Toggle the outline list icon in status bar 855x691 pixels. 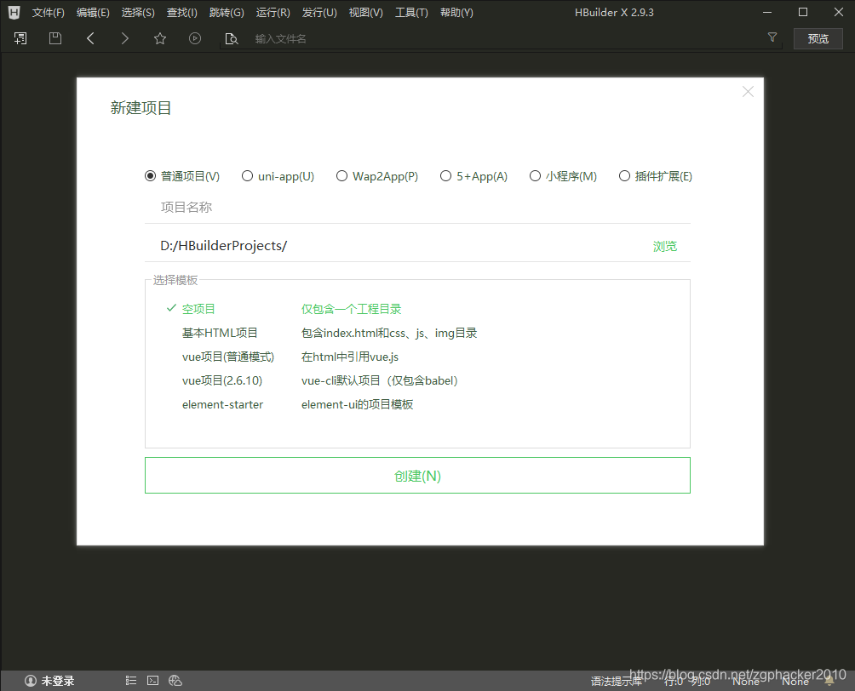[x=131, y=681]
